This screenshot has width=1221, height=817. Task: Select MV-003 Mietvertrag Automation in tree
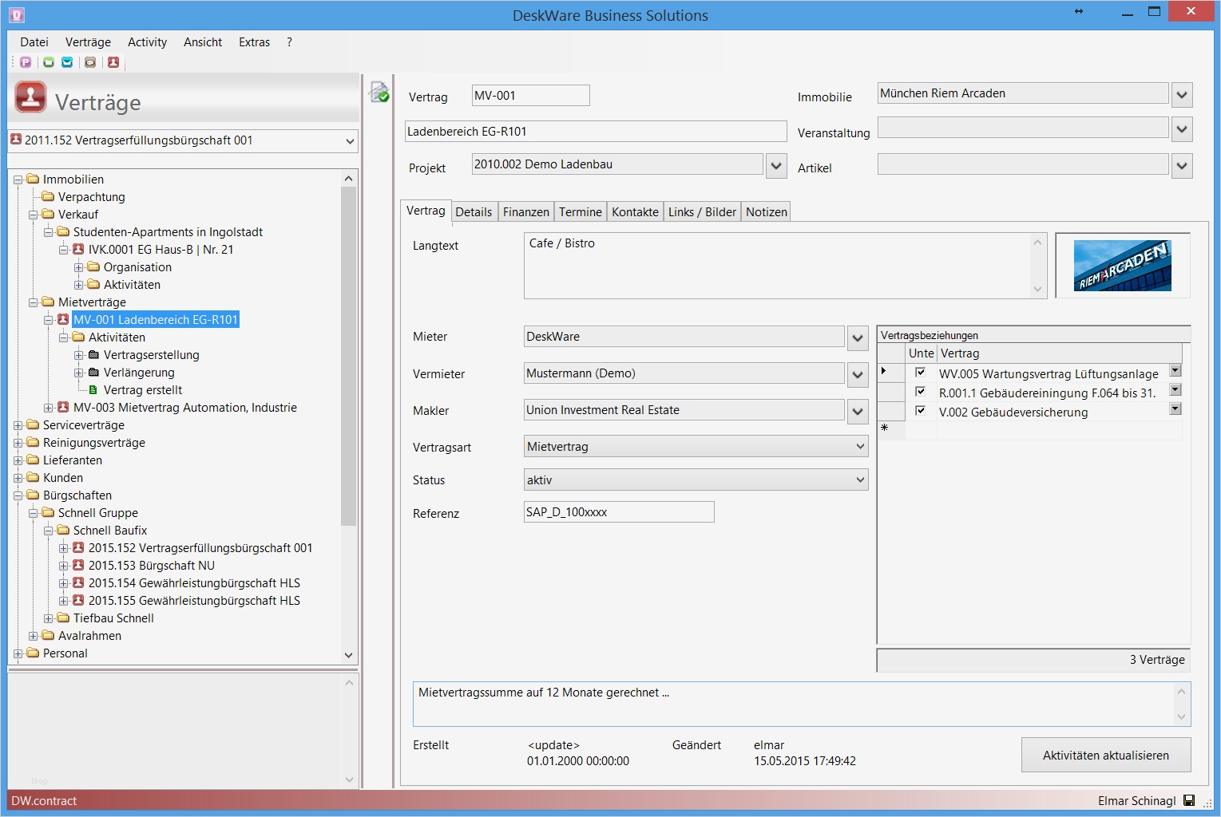[184, 408]
